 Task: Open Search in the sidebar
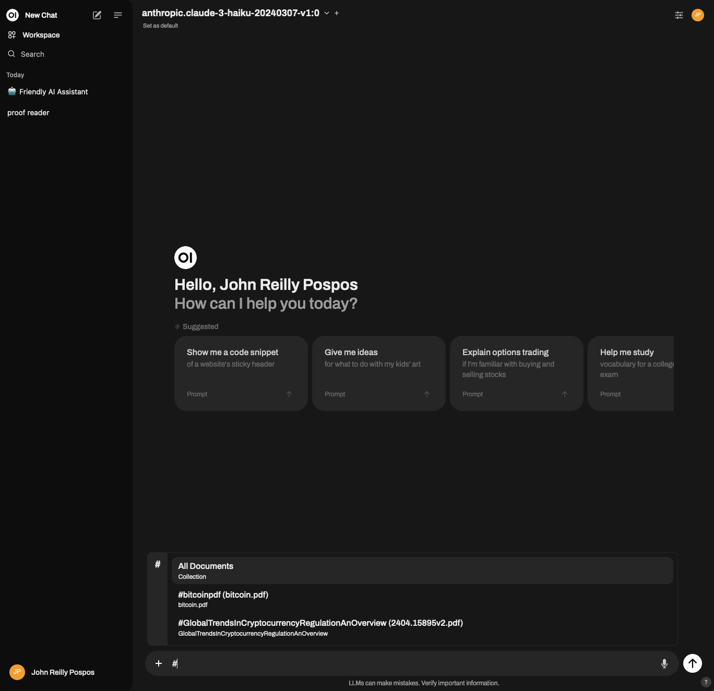(x=66, y=54)
